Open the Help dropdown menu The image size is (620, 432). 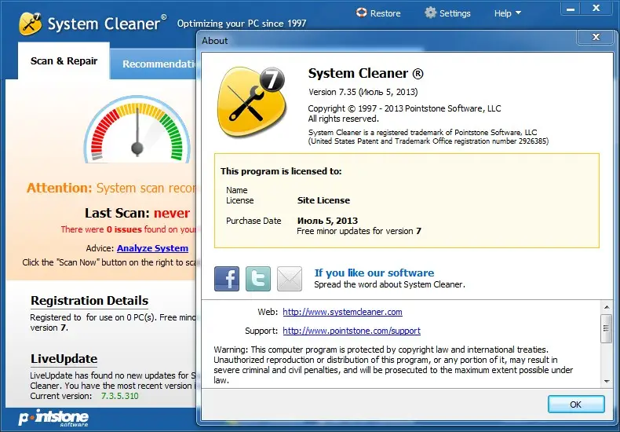tap(507, 13)
